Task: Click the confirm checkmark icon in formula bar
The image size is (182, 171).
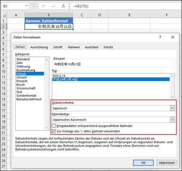Action: click(x=53, y=6)
